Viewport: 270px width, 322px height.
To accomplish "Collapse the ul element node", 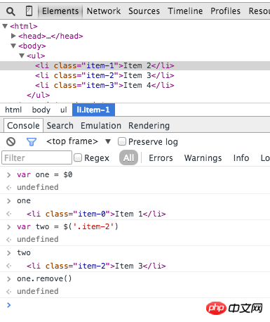I will (22, 56).
